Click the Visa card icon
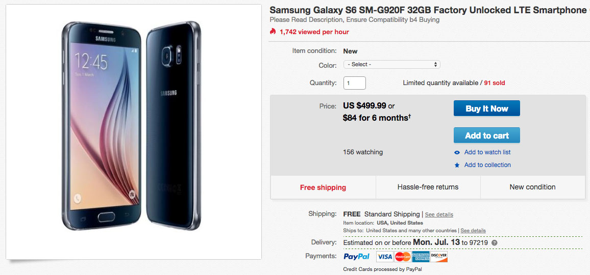The image size is (590, 275). pyautogui.click(x=384, y=257)
